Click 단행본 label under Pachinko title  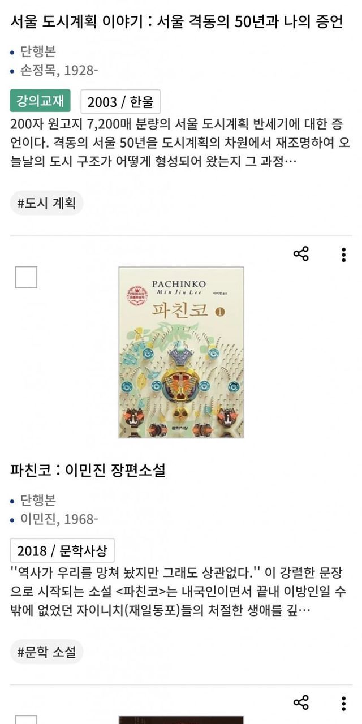38,500
